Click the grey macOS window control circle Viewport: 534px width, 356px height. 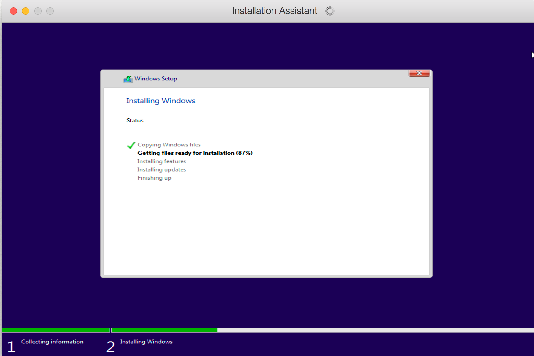point(38,11)
